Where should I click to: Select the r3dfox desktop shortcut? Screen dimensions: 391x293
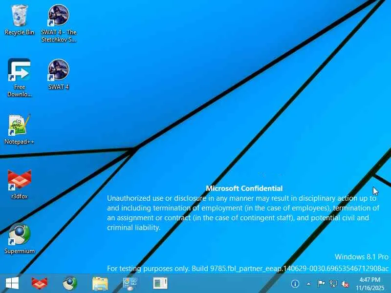click(20, 184)
